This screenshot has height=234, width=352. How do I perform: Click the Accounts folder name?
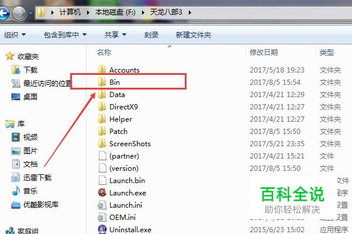pyautogui.click(x=125, y=70)
